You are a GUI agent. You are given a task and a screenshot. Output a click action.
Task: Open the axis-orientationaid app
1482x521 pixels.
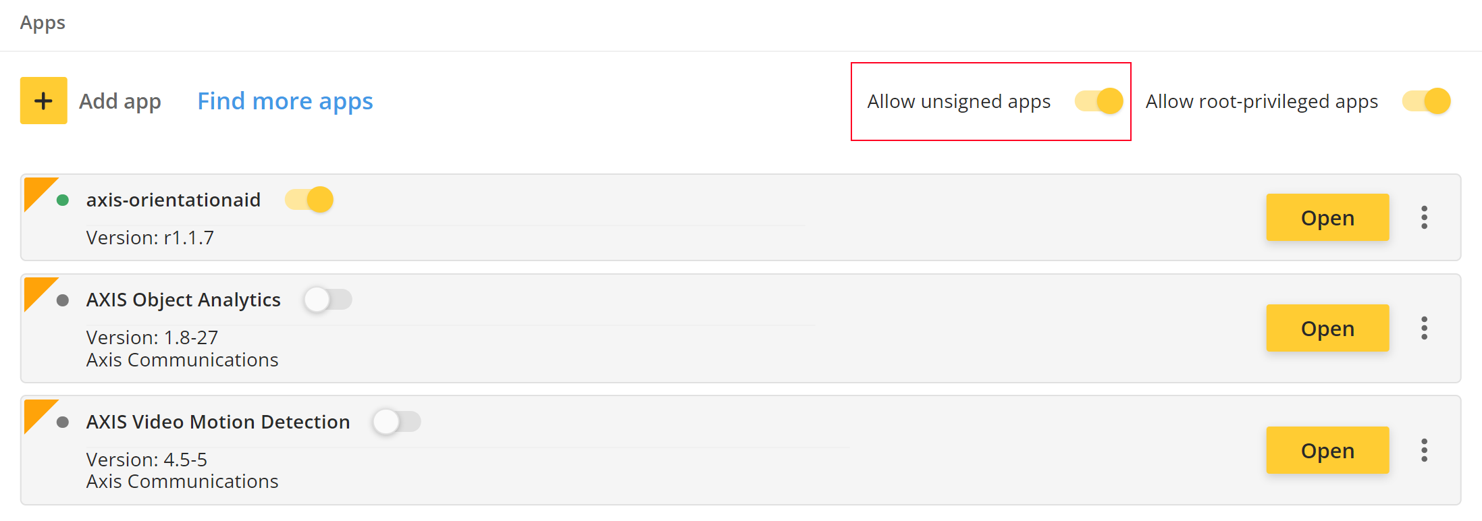pyautogui.click(x=1327, y=217)
